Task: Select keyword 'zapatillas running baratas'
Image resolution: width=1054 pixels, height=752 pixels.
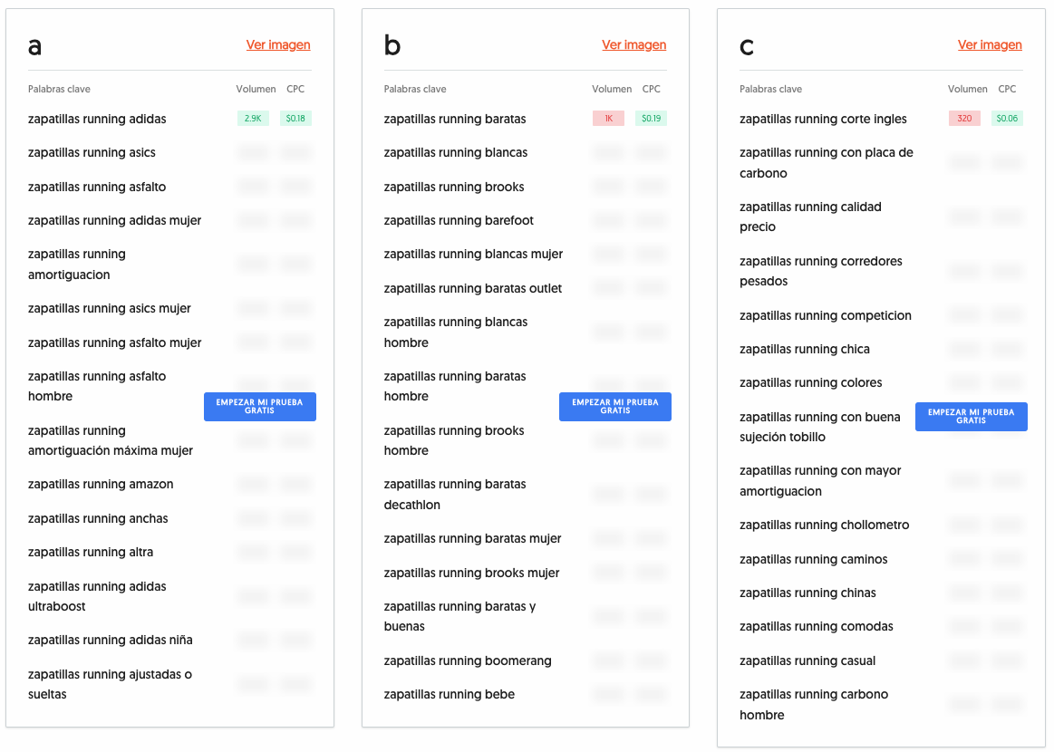Action: [455, 119]
